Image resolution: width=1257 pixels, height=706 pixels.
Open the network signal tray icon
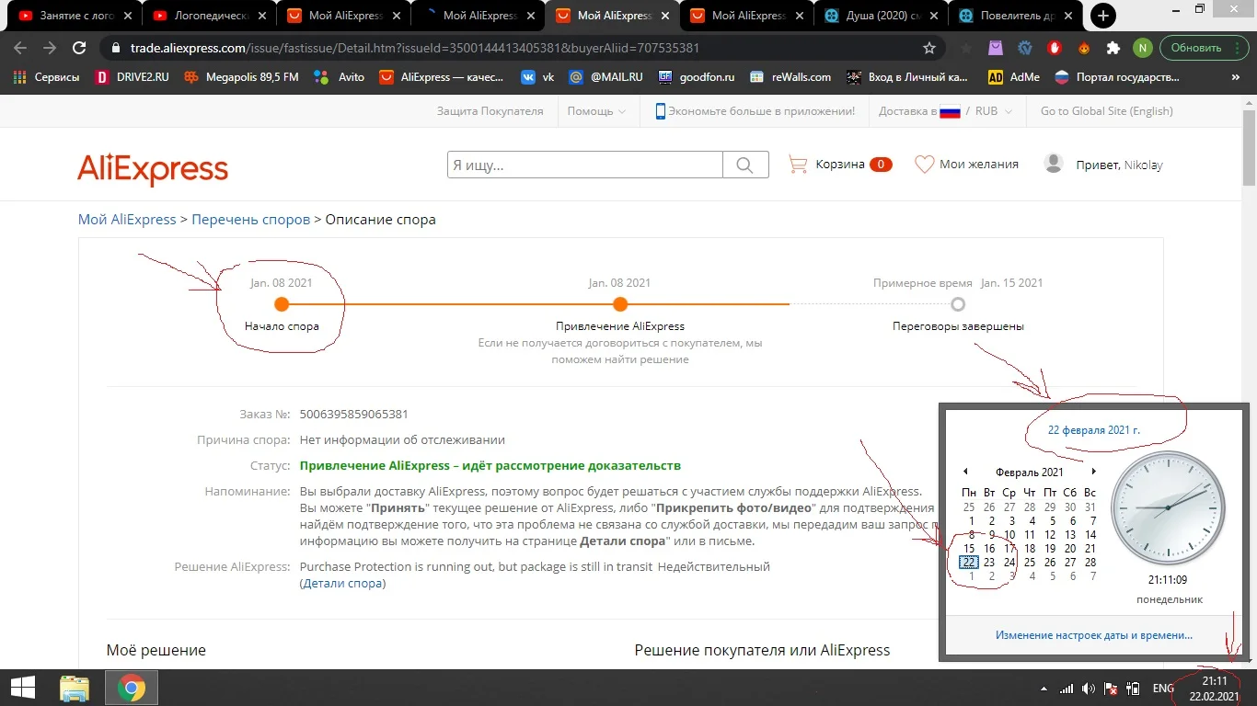[x=1067, y=689]
